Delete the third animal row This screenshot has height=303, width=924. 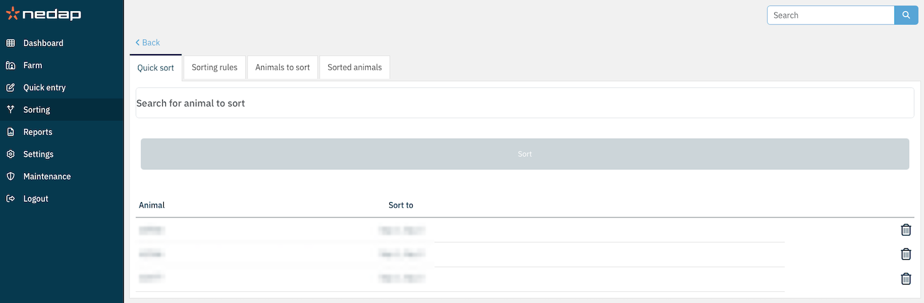(906, 278)
